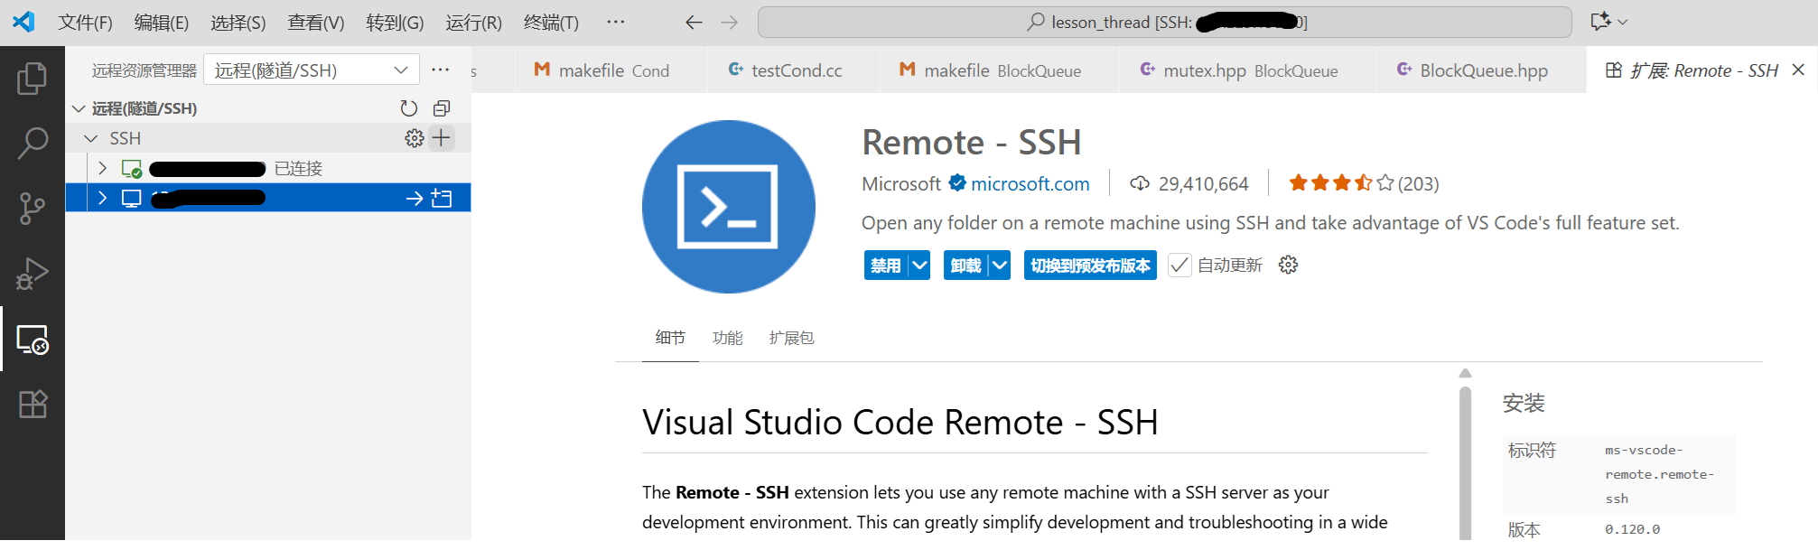Click the lesson_thread command center search box
1818x550 pixels.
(x=1165, y=23)
